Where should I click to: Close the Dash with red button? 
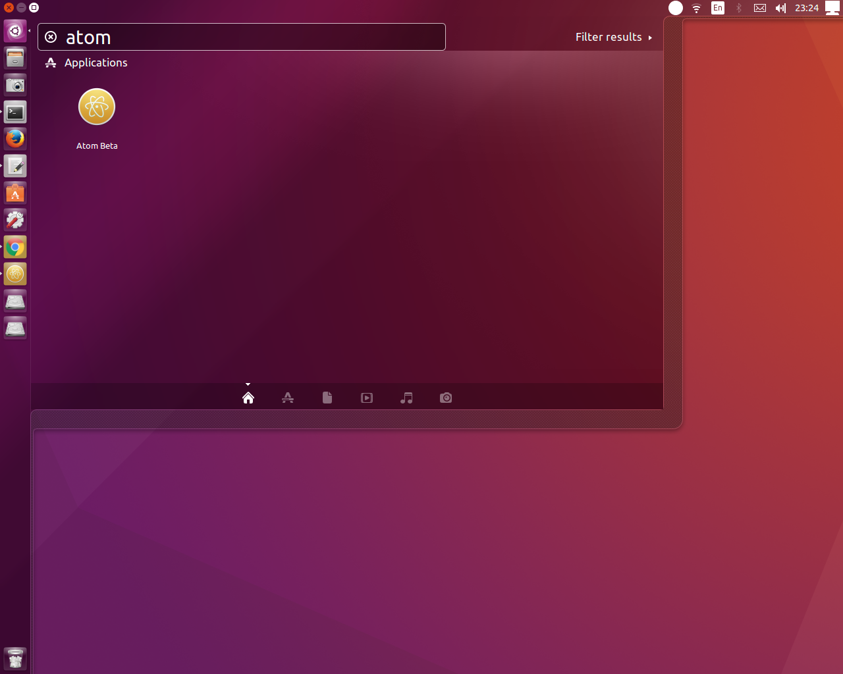[x=9, y=7]
